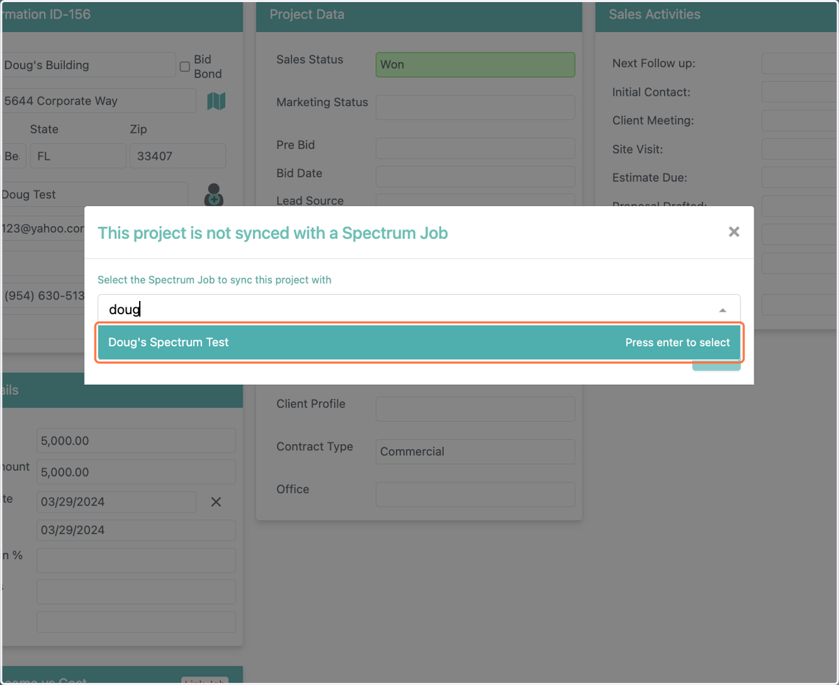Expand the Spectrum Job dropdown arrow
This screenshot has width=839, height=685.
723,310
